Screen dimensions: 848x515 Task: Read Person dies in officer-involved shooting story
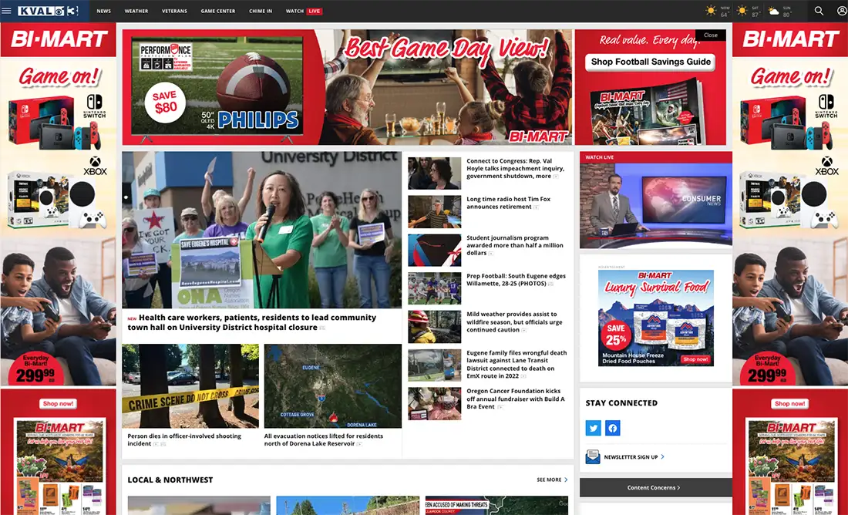(x=184, y=439)
